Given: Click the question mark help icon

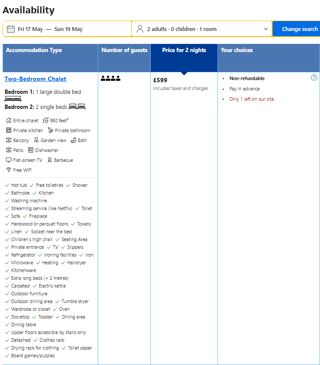Looking at the screenshot, I should pyautogui.click(x=314, y=78).
